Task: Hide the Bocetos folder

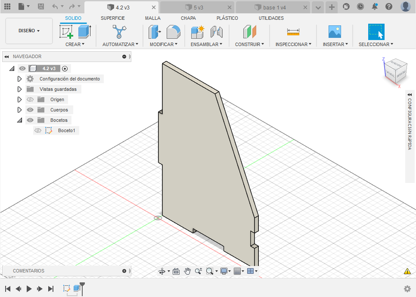Action: 30,120
